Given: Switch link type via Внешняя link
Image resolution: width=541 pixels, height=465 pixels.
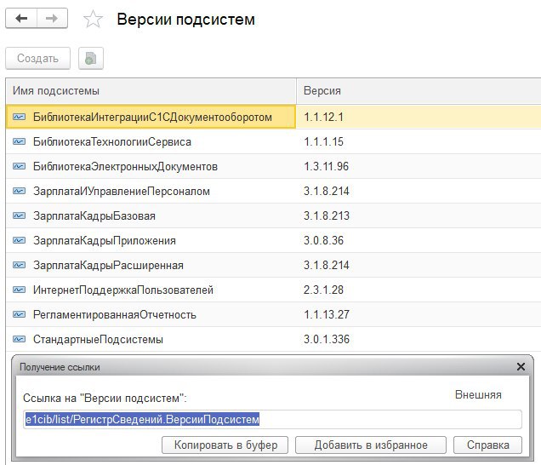Looking at the screenshot, I should [x=478, y=394].
